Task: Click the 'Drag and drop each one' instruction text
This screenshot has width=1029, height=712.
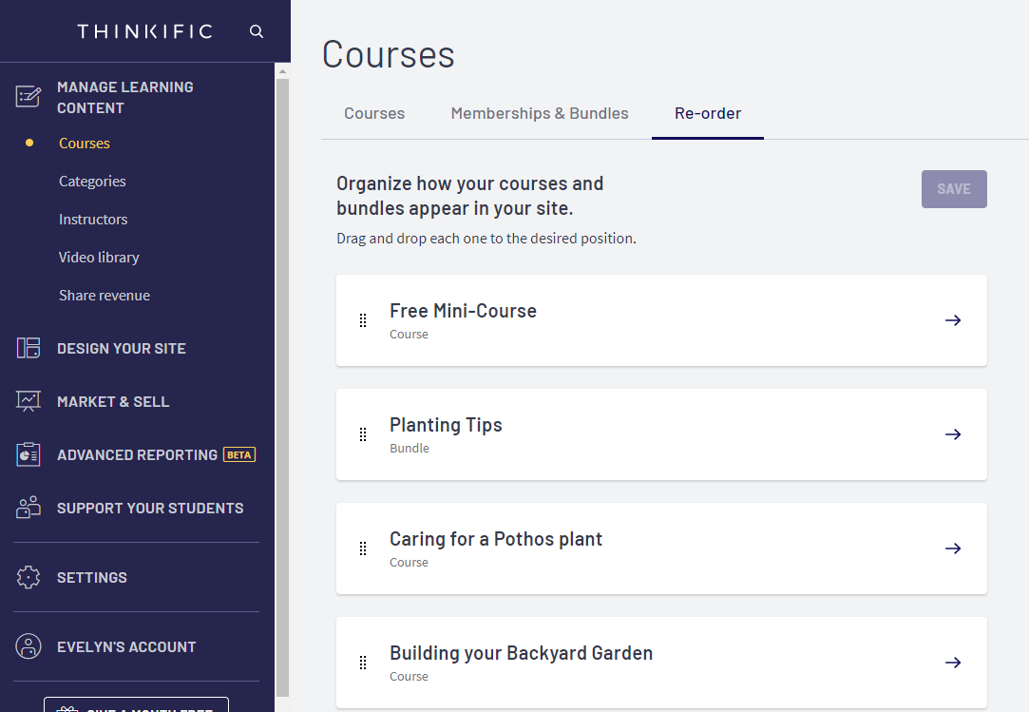Action: click(486, 239)
